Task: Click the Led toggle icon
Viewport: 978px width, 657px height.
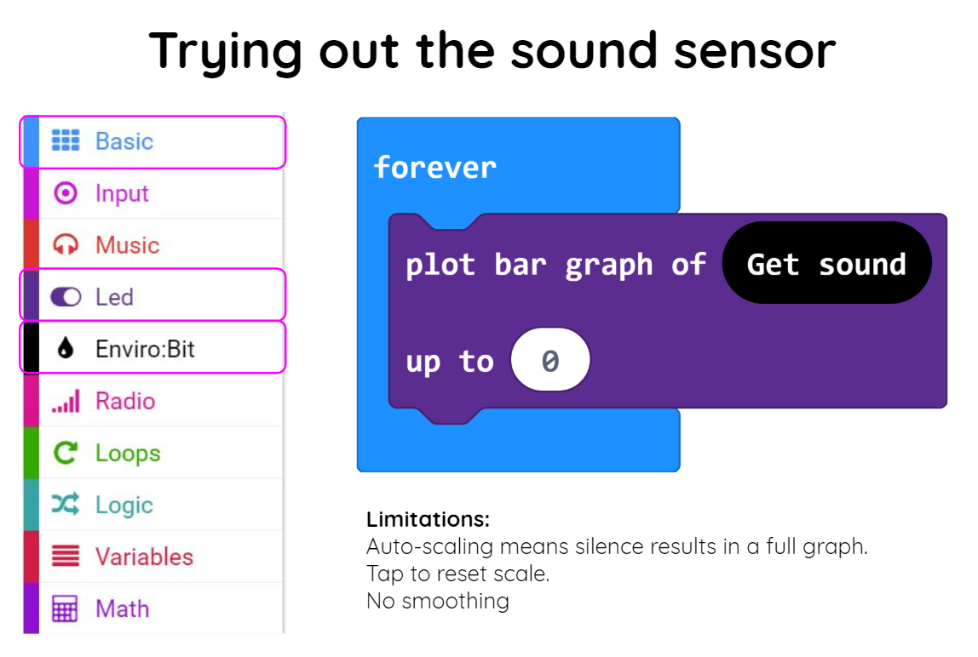Action: [66, 297]
